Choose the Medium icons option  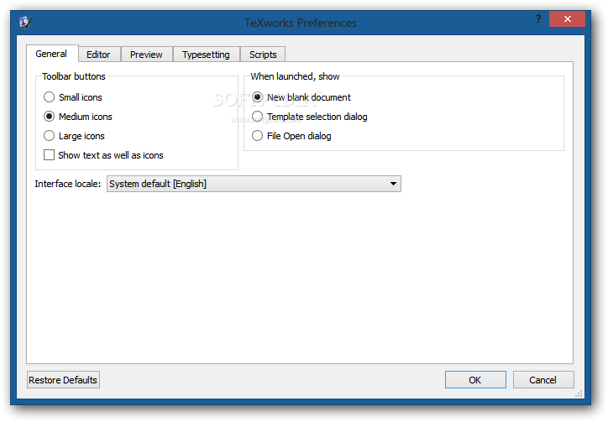[78, 117]
